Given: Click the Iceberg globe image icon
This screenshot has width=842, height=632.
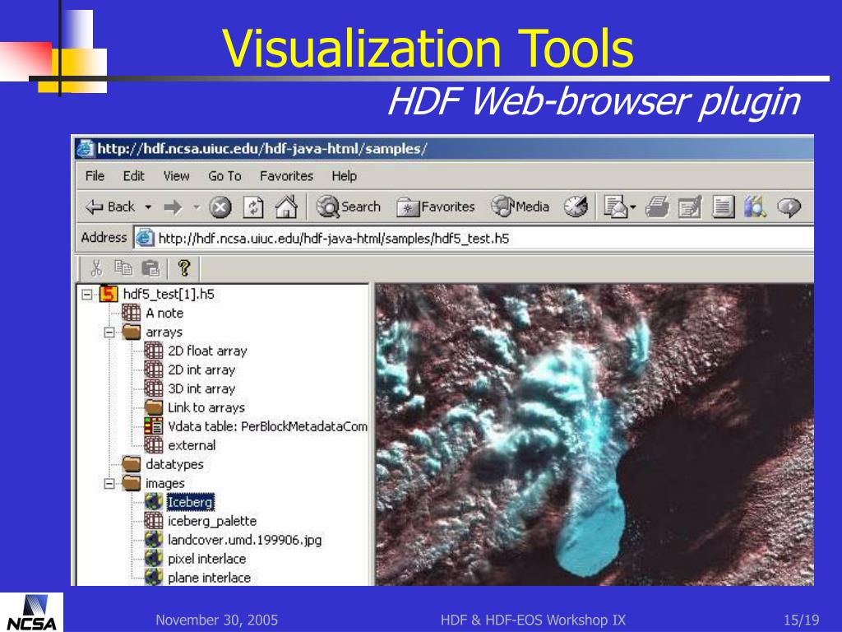Looking at the screenshot, I should coord(154,502).
